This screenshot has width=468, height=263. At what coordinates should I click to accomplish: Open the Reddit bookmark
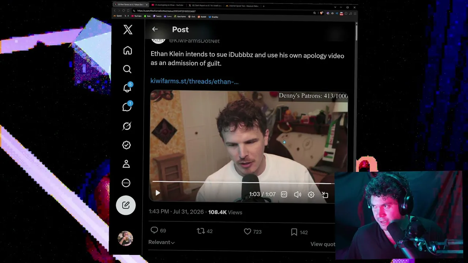pos(202,17)
